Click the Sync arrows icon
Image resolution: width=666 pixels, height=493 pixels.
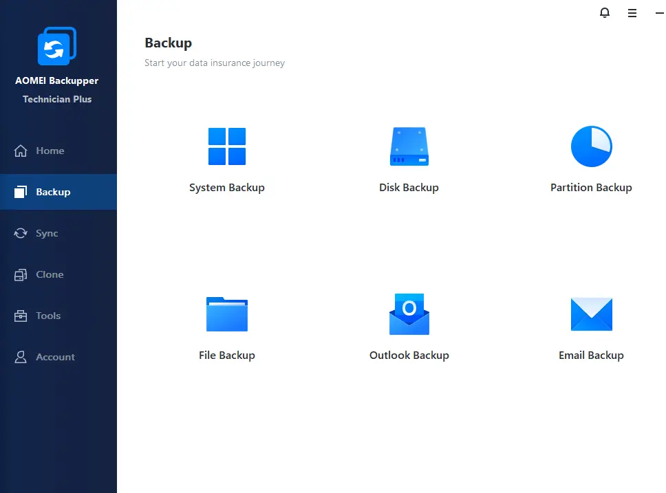click(21, 233)
